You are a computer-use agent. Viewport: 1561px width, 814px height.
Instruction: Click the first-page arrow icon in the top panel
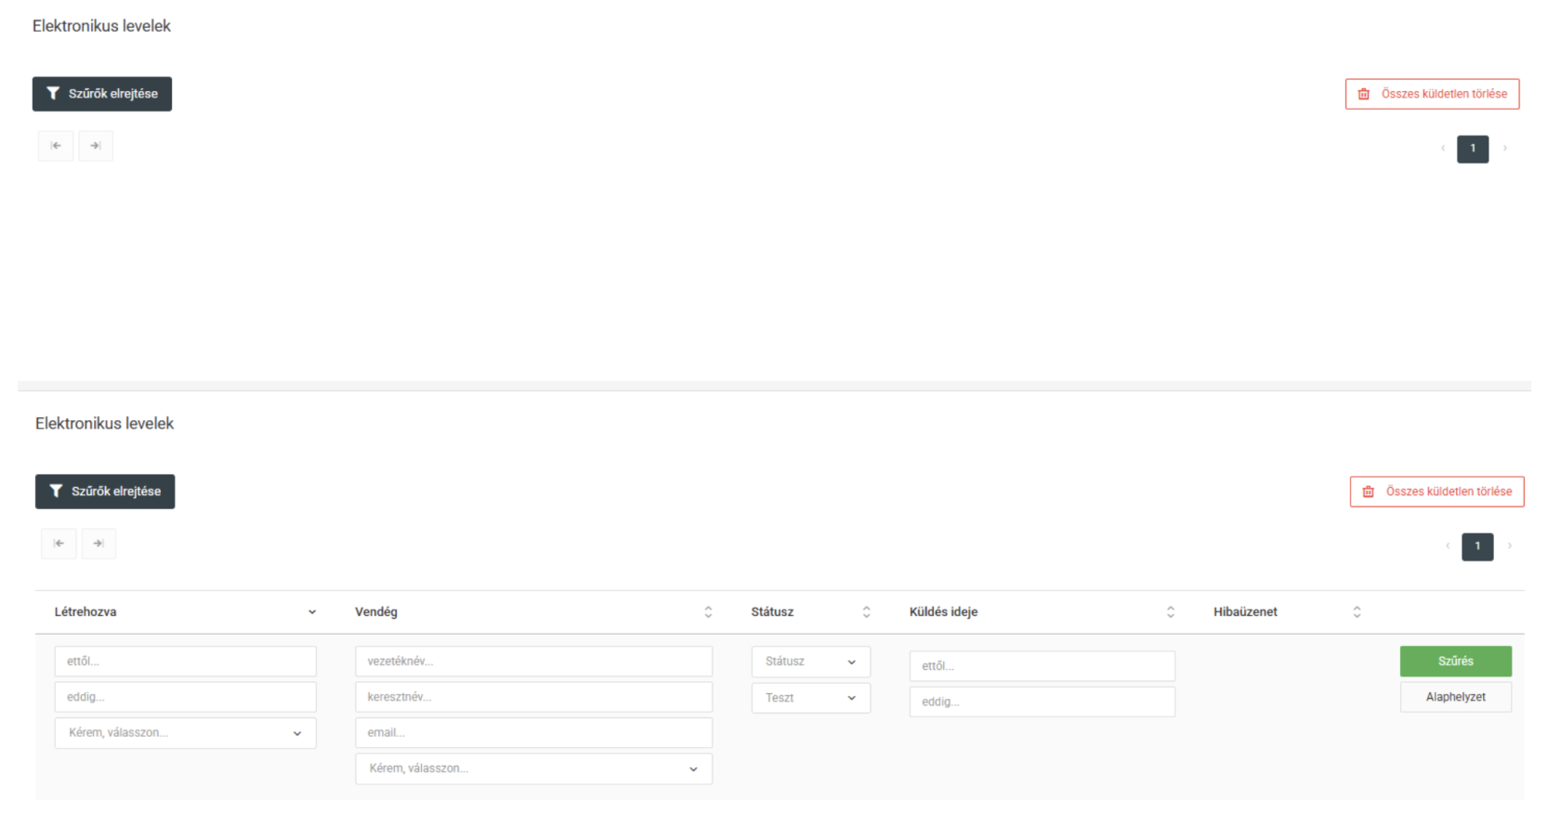[56, 146]
